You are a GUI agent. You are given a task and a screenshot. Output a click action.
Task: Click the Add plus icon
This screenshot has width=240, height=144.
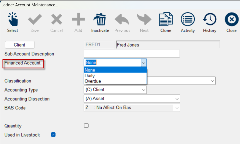click(x=78, y=19)
